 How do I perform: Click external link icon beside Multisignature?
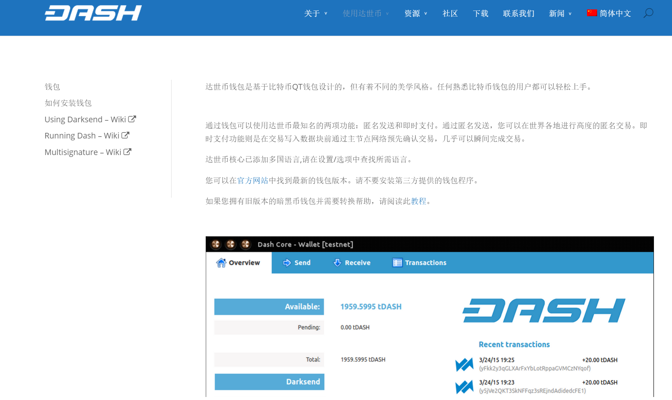127,152
